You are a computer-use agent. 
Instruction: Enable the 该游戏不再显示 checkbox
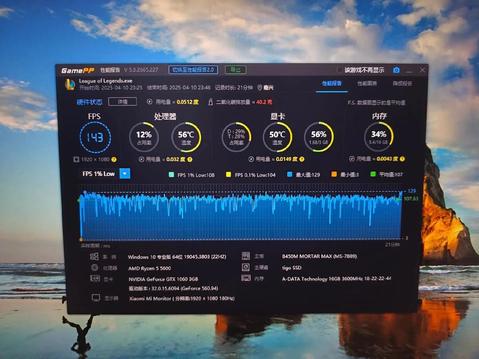(x=340, y=70)
